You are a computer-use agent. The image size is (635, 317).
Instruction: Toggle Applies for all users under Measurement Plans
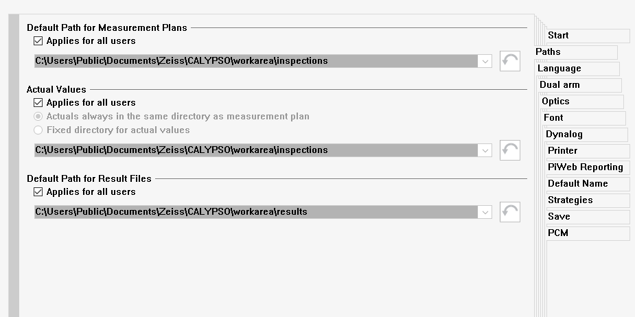coord(38,41)
